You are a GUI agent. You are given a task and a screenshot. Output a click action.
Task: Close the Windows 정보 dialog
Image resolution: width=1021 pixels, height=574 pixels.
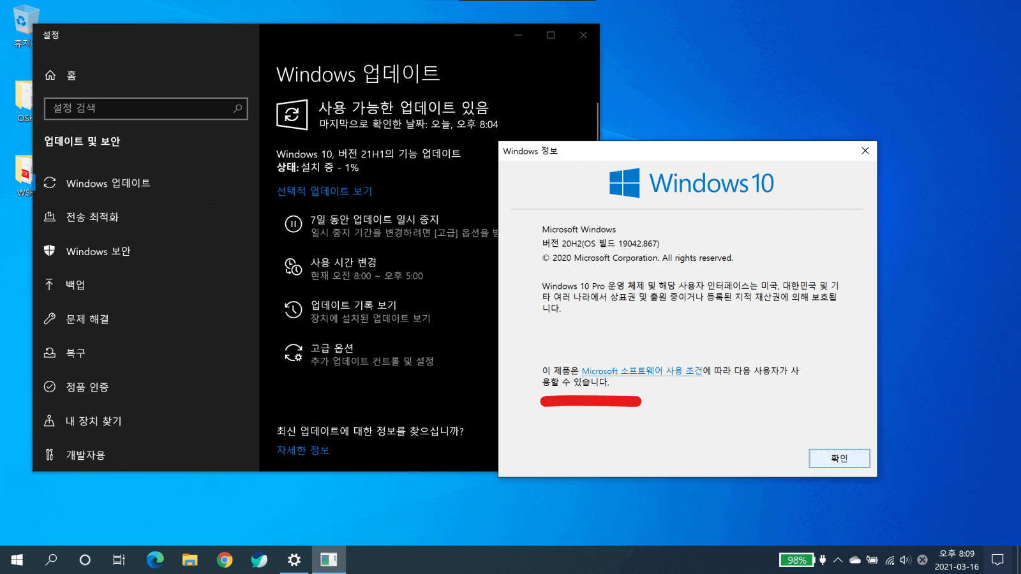865,151
